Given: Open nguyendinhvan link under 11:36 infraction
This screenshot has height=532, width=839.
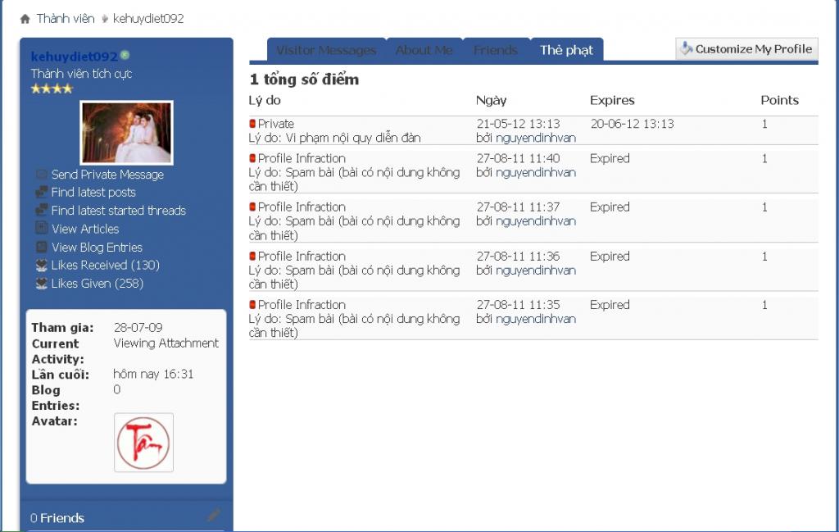Looking at the screenshot, I should (x=536, y=271).
